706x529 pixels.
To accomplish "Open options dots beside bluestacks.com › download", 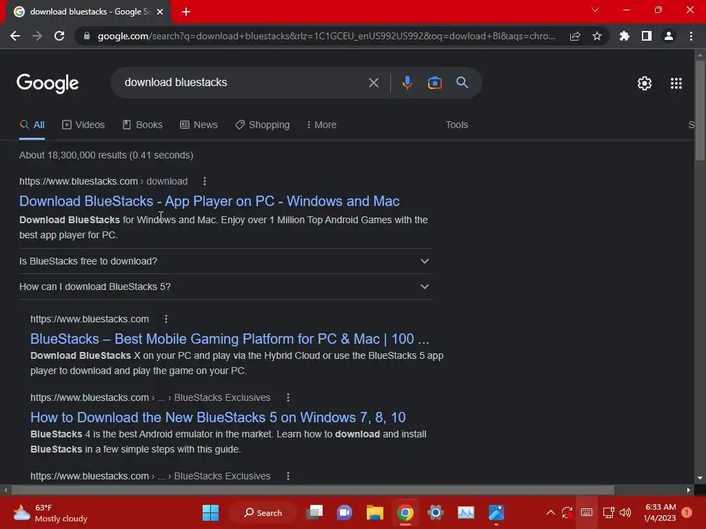I will click(x=204, y=181).
